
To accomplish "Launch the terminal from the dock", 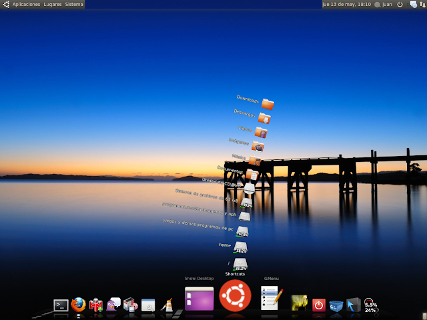I will pyautogui.click(x=61, y=305).
